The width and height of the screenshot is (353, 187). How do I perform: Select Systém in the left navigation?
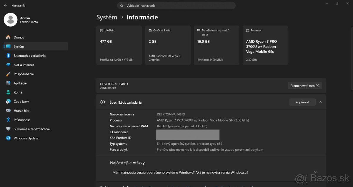point(19,46)
